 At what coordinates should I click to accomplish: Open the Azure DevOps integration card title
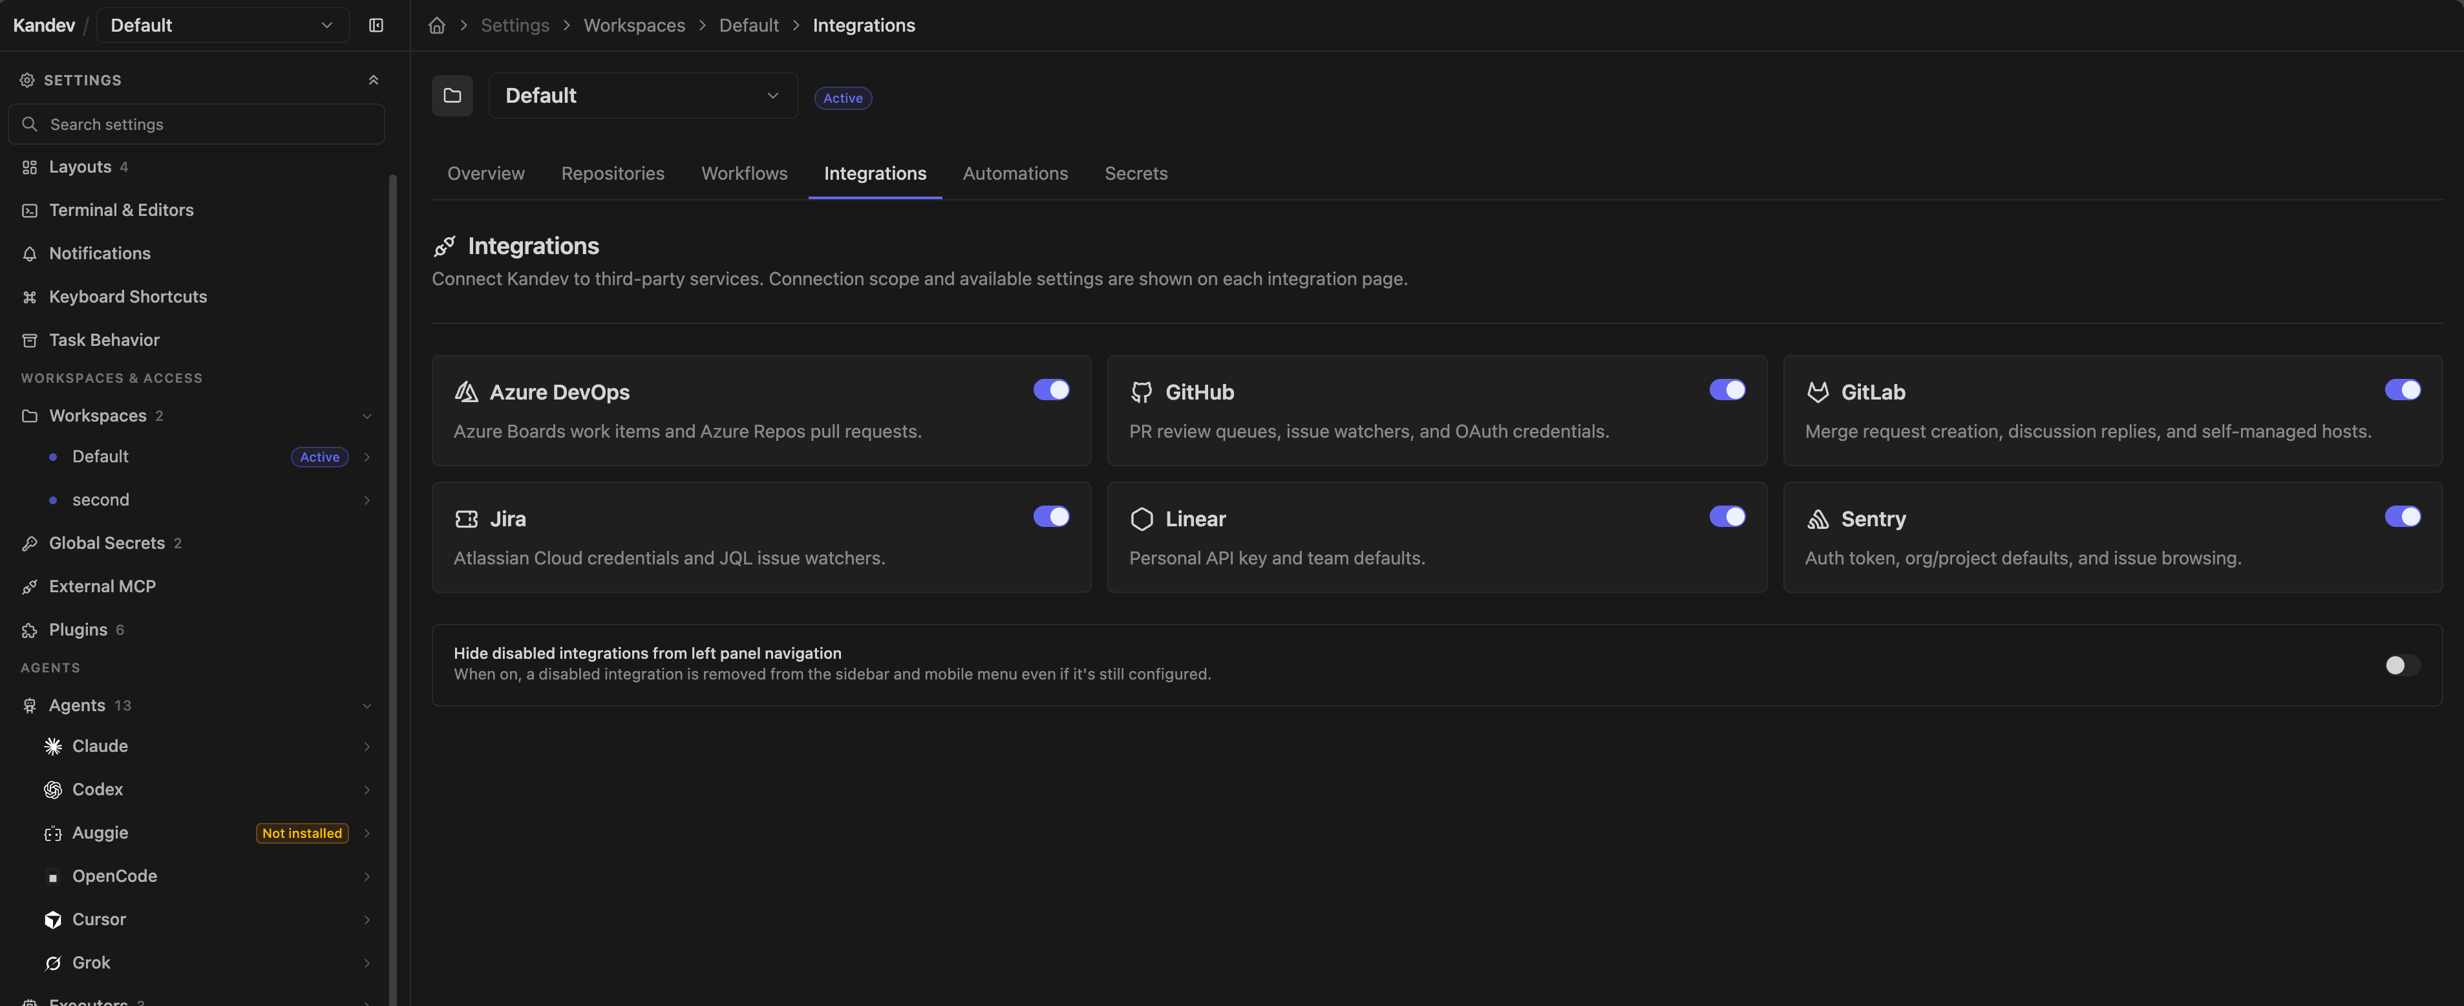(560, 392)
